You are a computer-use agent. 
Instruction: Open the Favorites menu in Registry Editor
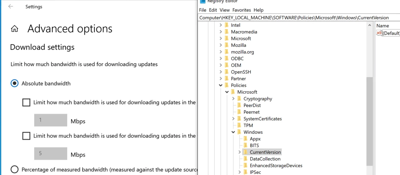(x=242, y=10)
